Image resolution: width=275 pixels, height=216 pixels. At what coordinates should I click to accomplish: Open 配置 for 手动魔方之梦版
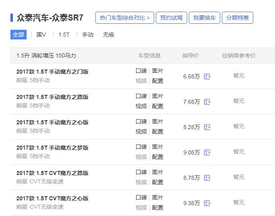click(x=157, y=157)
